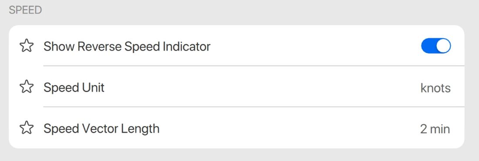Click the star outline beside Speed Unit

pos(27,87)
